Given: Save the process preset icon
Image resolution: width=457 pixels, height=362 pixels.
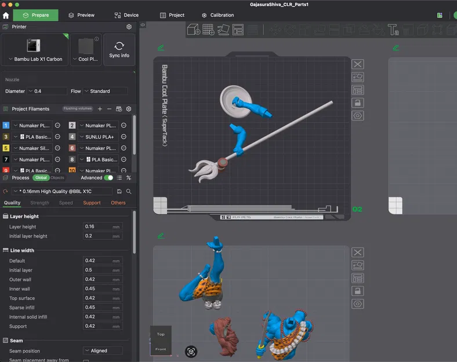Looking at the screenshot, I should 119,191.
